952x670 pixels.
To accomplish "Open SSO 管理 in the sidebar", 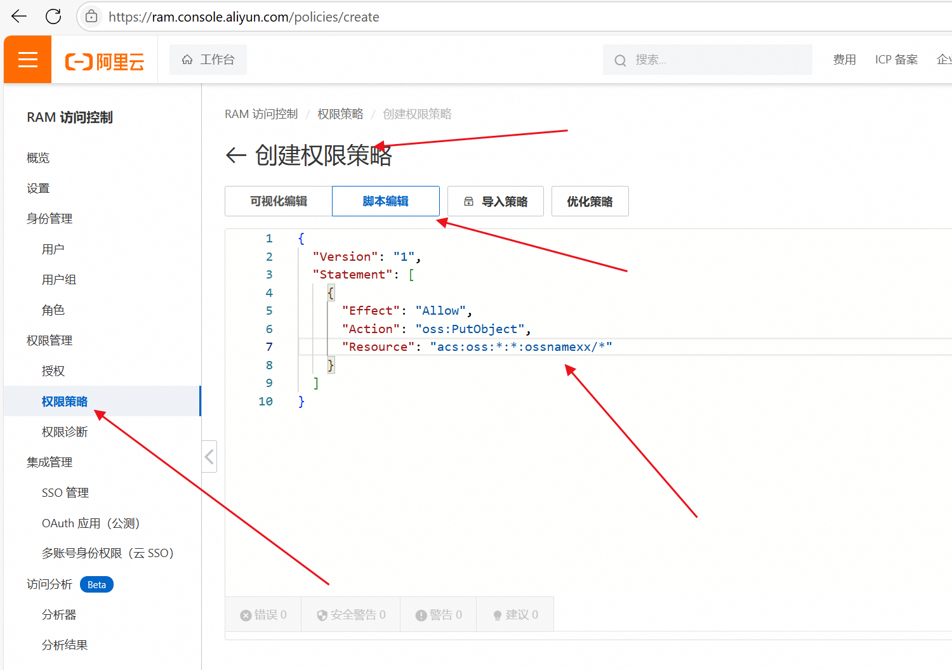I will click(x=65, y=493).
